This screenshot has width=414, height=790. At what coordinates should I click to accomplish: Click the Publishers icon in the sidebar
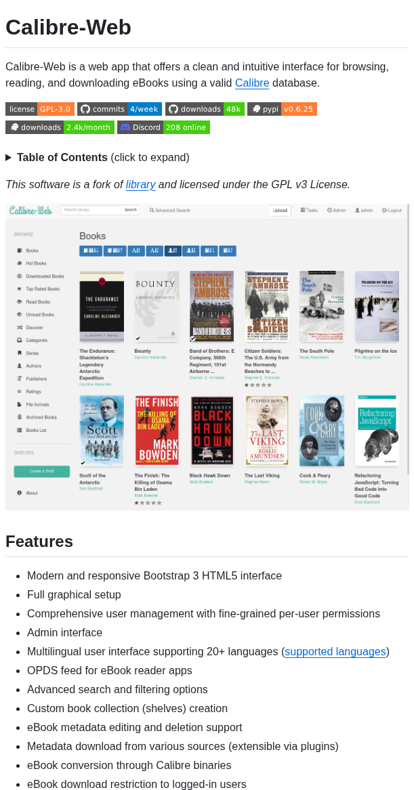20,378
